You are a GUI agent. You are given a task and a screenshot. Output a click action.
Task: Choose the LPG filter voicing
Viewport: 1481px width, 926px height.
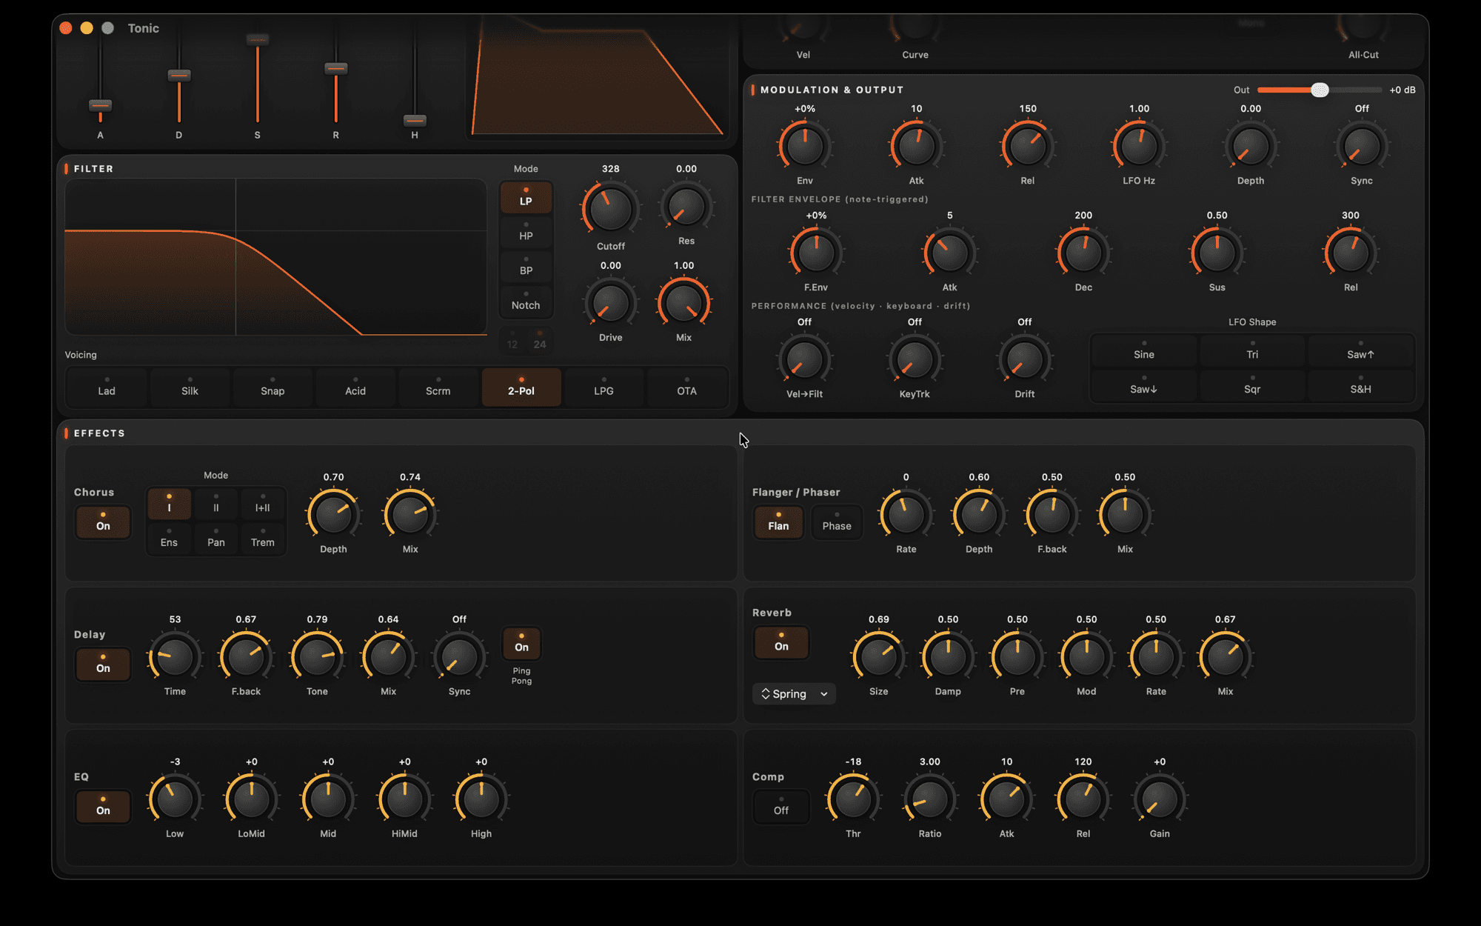[604, 387]
